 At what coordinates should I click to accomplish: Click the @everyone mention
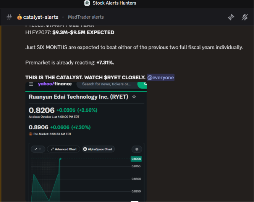pyautogui.click(x=160, y=78)
